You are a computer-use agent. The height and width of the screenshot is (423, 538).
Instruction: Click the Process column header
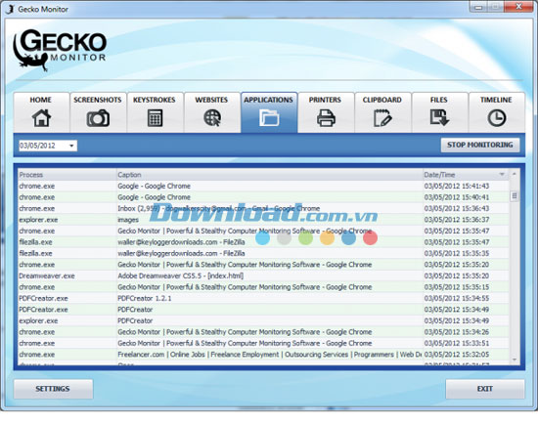67,175
